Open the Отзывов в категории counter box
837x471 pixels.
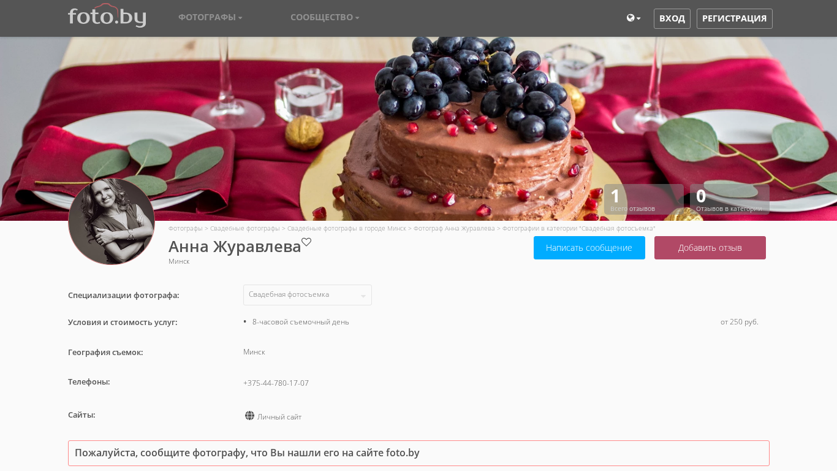[730, 199]
